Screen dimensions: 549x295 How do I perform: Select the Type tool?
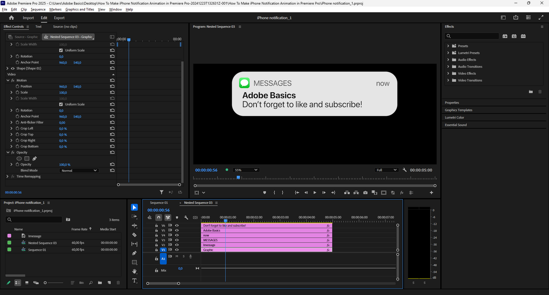tap(134, 281)
